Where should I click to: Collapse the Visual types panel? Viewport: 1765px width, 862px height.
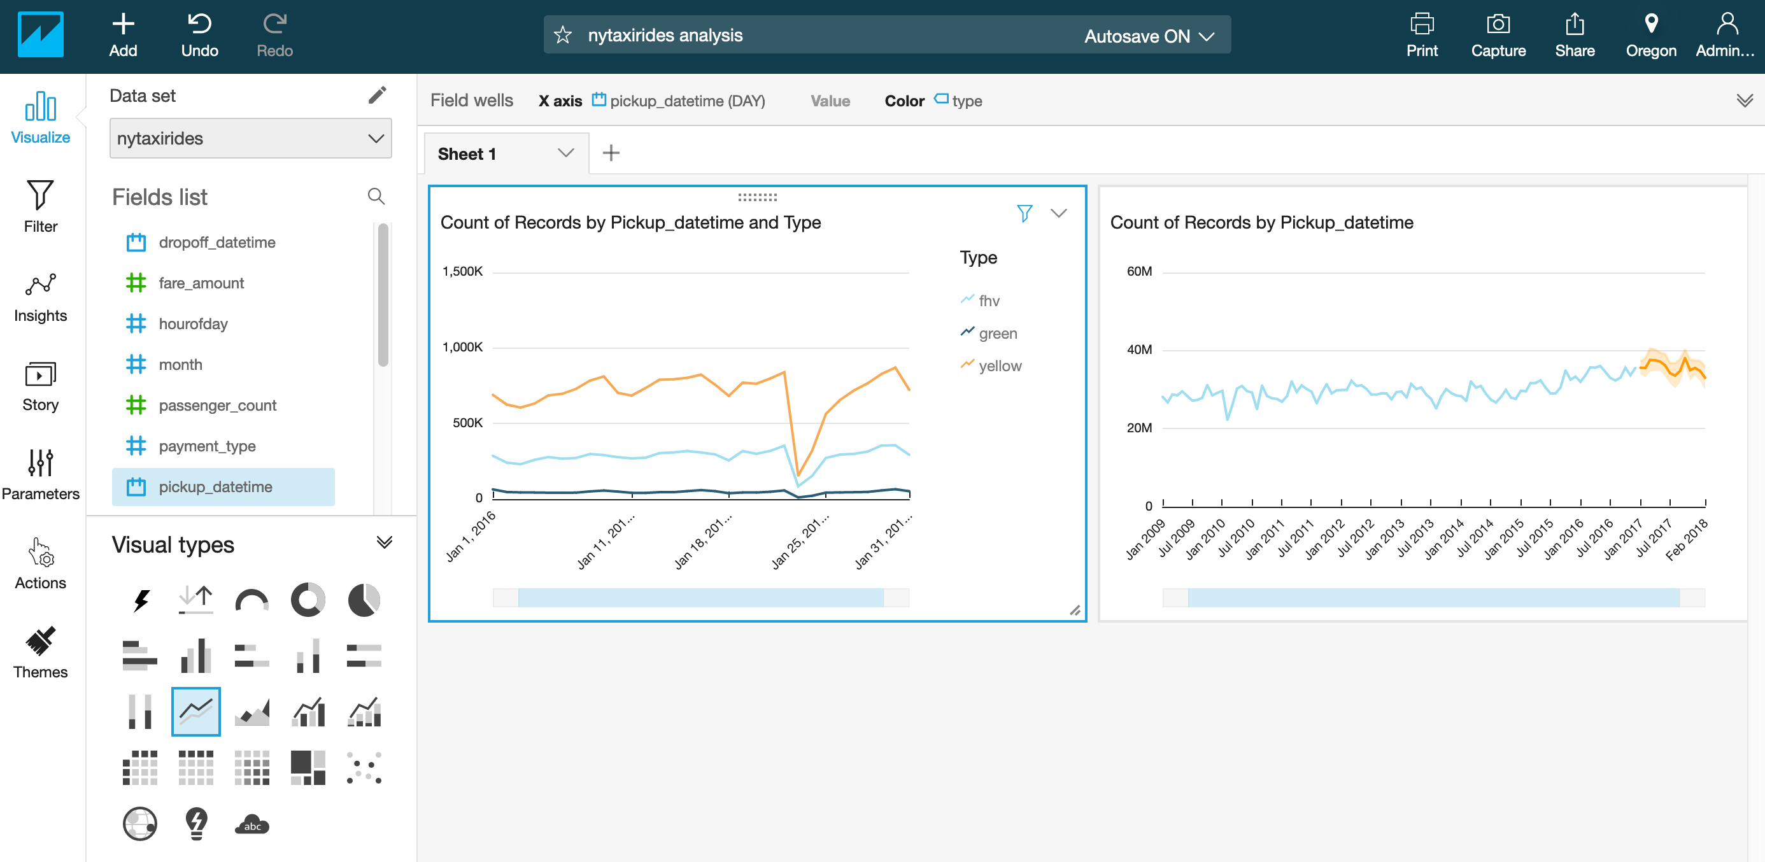click(x=385, y=542)
